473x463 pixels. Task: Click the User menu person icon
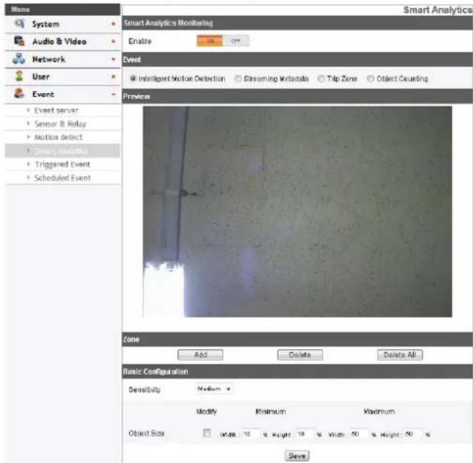point(19,76)
